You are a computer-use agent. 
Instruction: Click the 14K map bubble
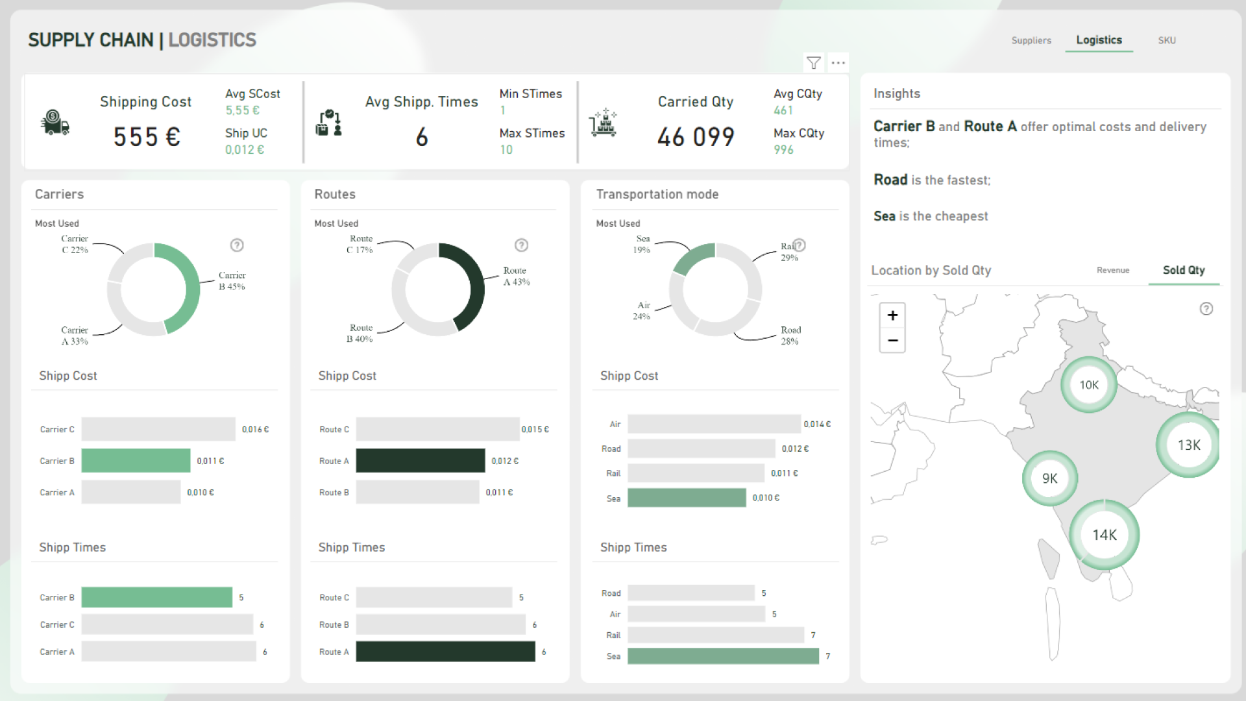click(x=1104, y=535)
